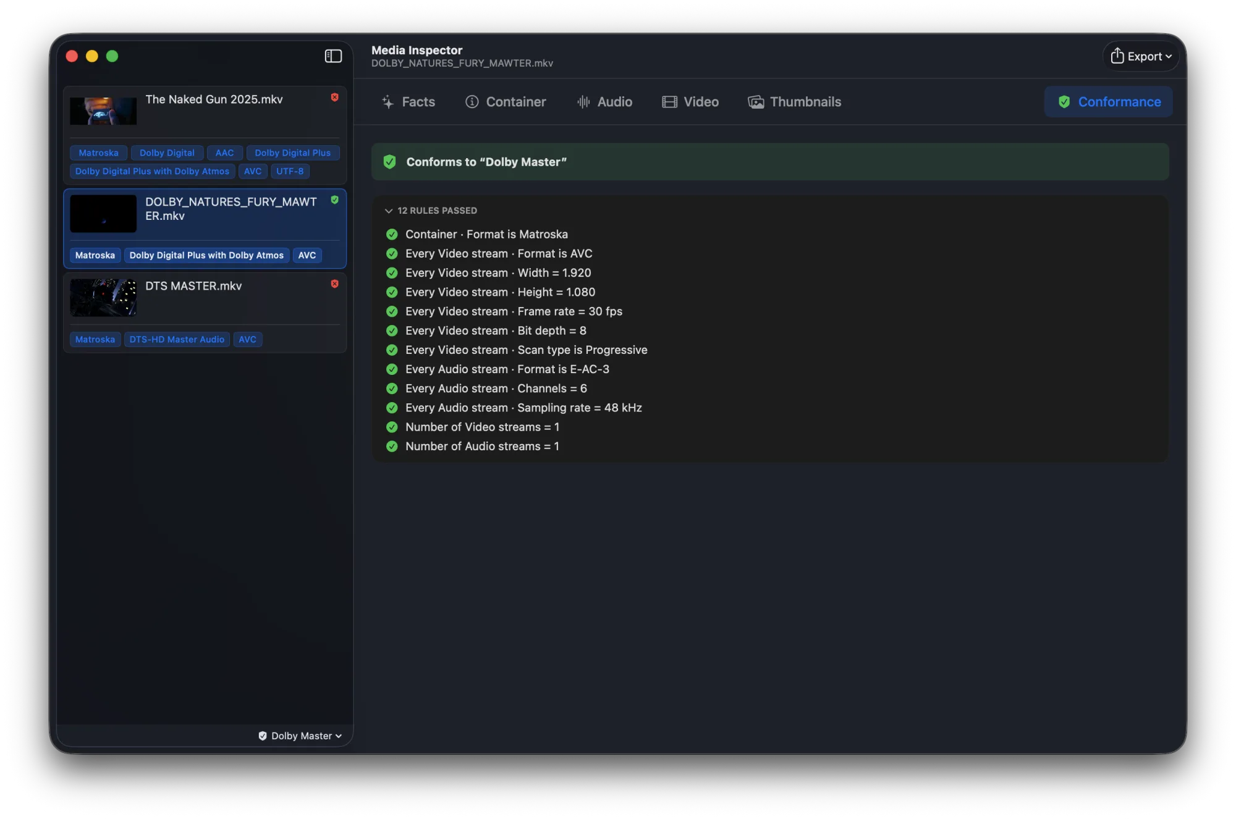Image resolution: width=1236 pixels, height=819 pixels.
Task: Click the Facts sparkle icon
Action: pyautogui.click(x=387, y=102)
